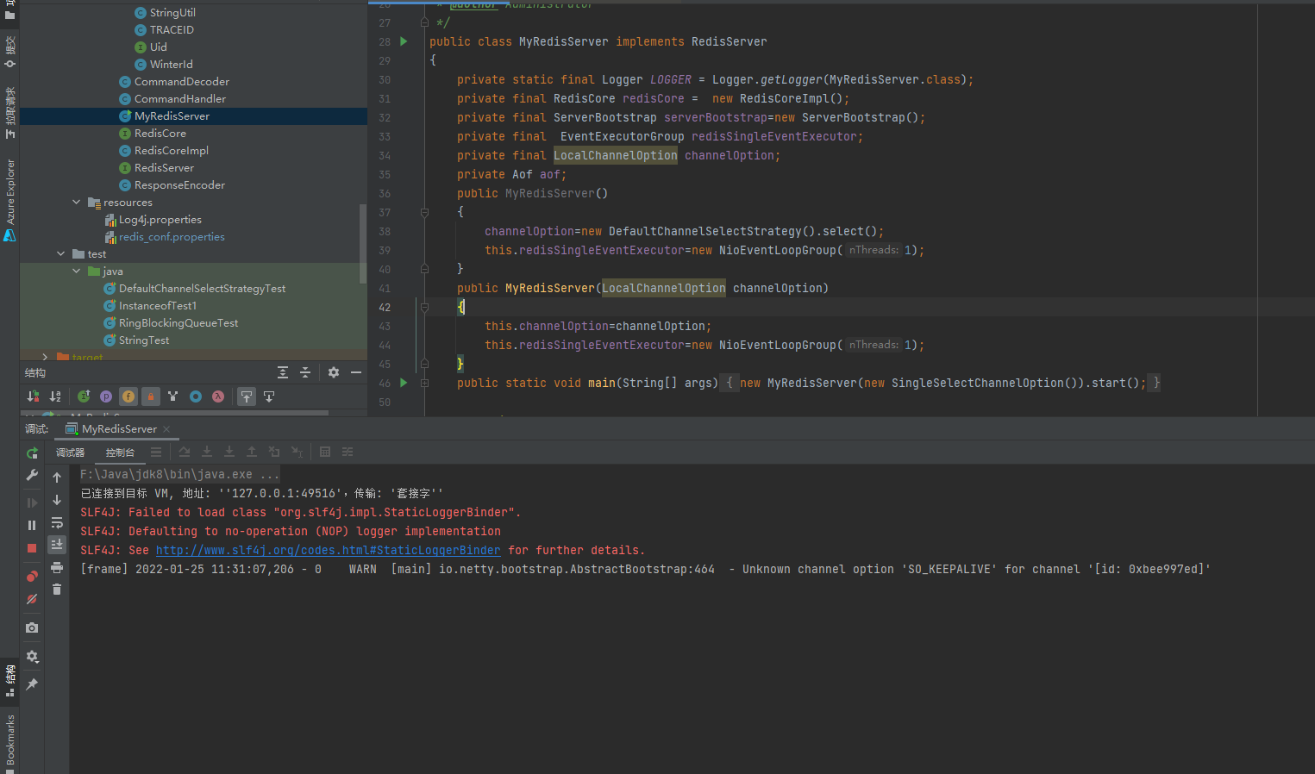The image size is (1315, 774).
Task: Toggle scroll to end of console
Action: (x=57, y=544)
